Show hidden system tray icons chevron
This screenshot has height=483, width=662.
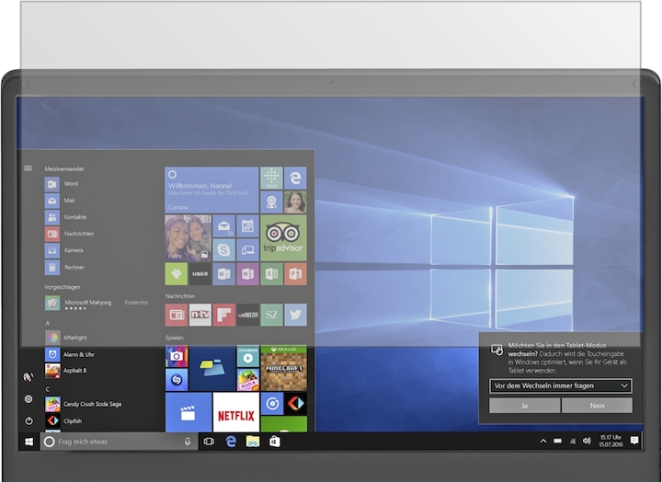click(543, 442)
